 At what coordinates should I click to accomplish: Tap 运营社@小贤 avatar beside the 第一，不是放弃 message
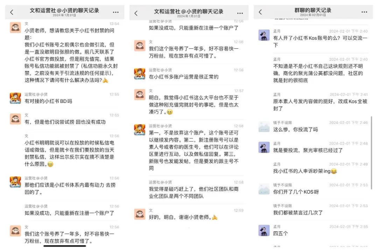140,129
